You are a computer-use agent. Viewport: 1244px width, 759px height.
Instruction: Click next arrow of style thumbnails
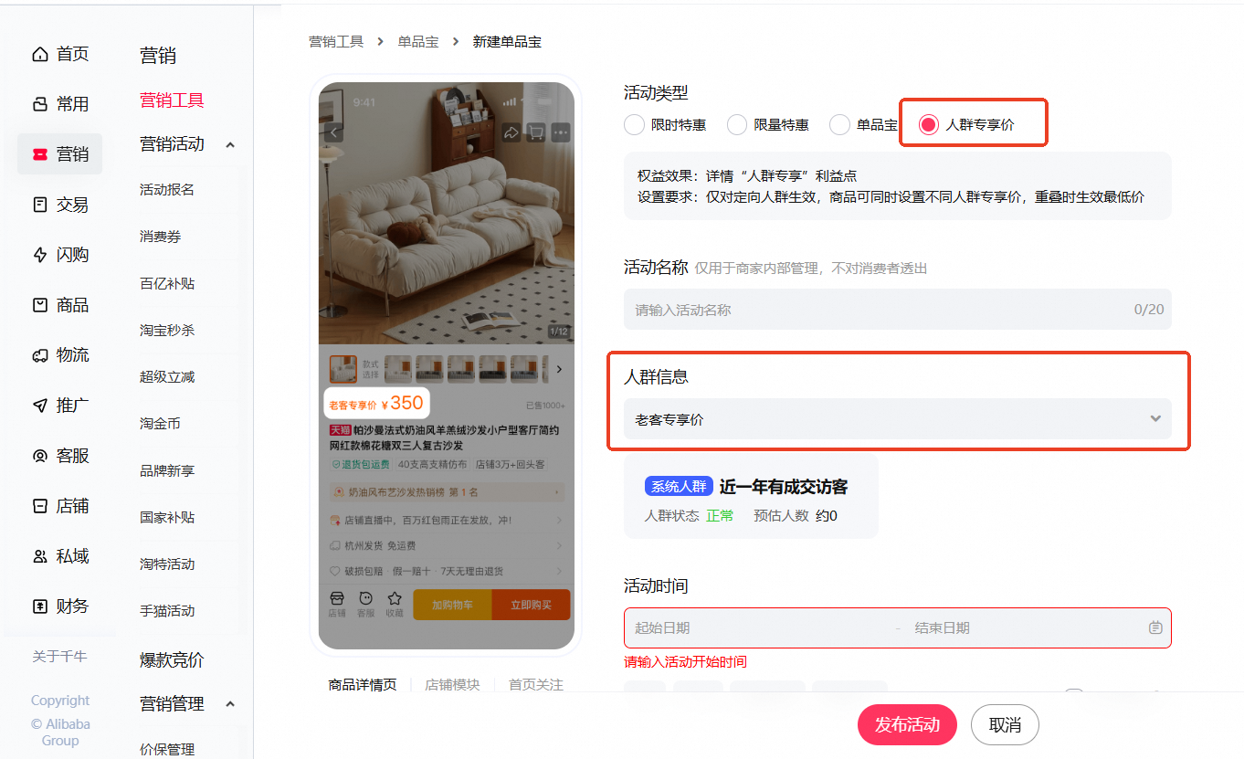pos(559,369)
